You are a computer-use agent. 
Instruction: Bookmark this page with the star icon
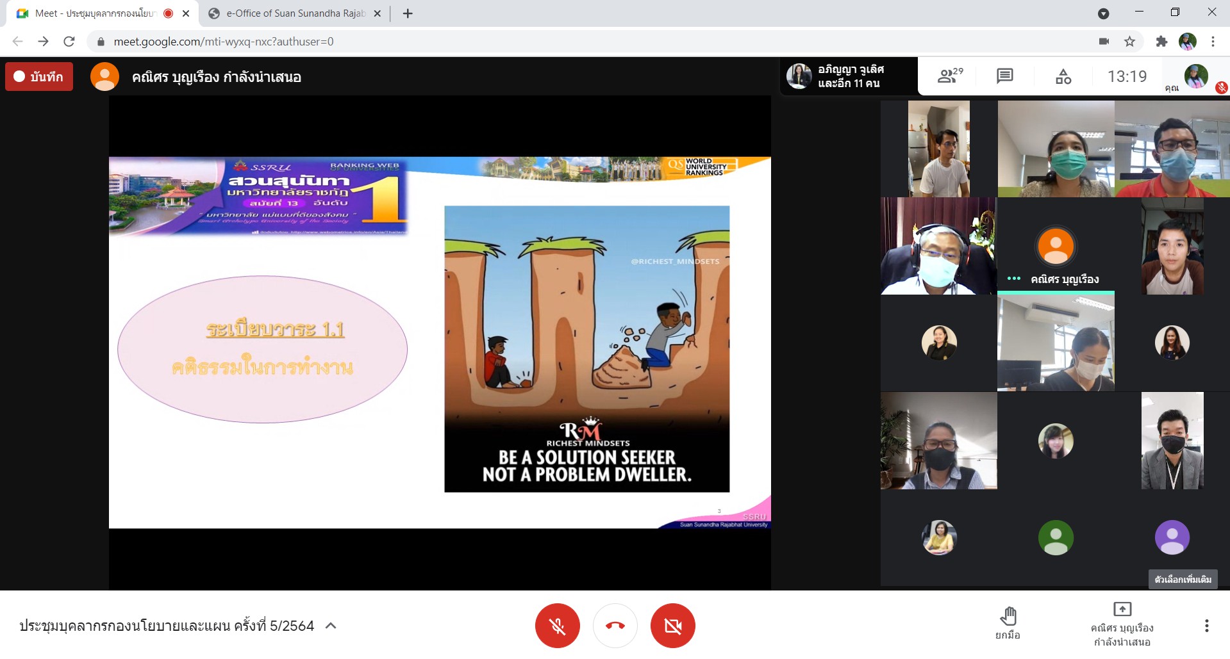click(x=1129, y=42)
